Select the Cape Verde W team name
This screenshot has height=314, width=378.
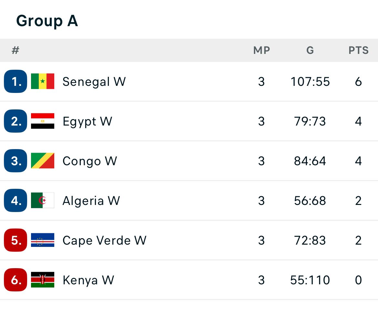pos(104,240)
